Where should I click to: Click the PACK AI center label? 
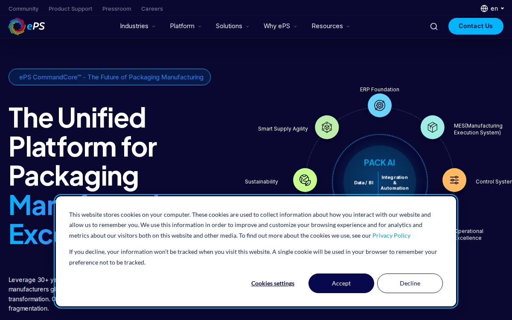(x=379, y=163)
